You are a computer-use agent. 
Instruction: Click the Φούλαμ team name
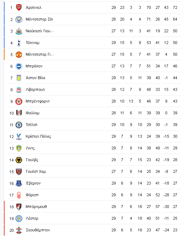pos(32,113)
